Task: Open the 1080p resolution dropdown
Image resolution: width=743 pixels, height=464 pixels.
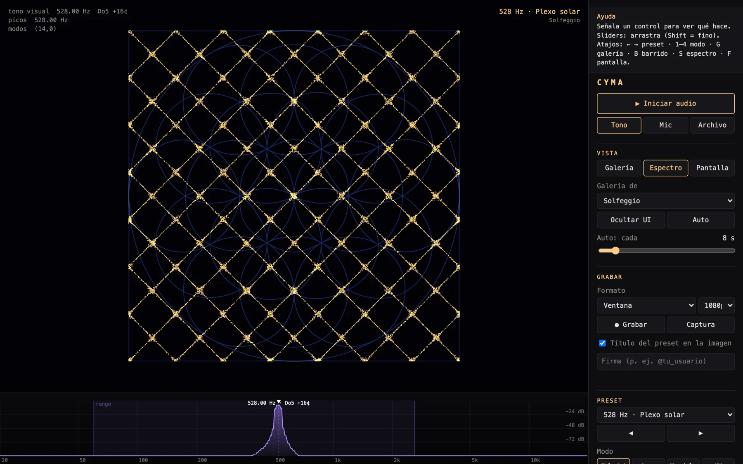Action: 716,306
